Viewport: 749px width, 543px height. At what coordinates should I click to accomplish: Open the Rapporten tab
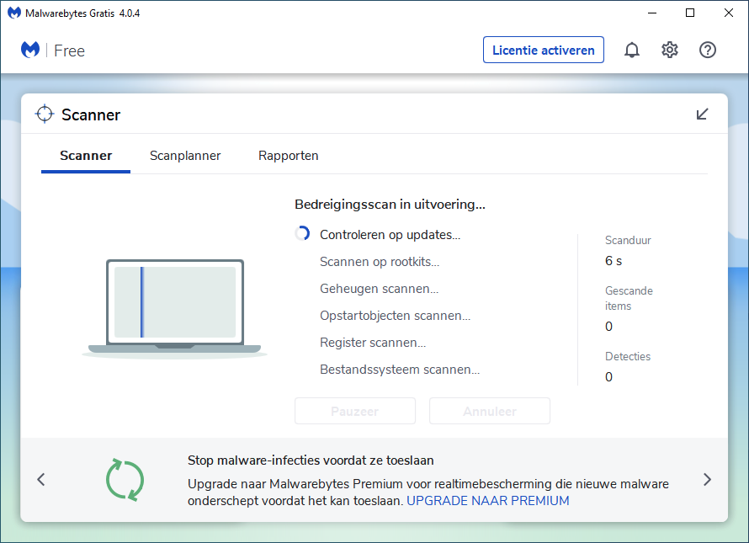click(288, 156)
